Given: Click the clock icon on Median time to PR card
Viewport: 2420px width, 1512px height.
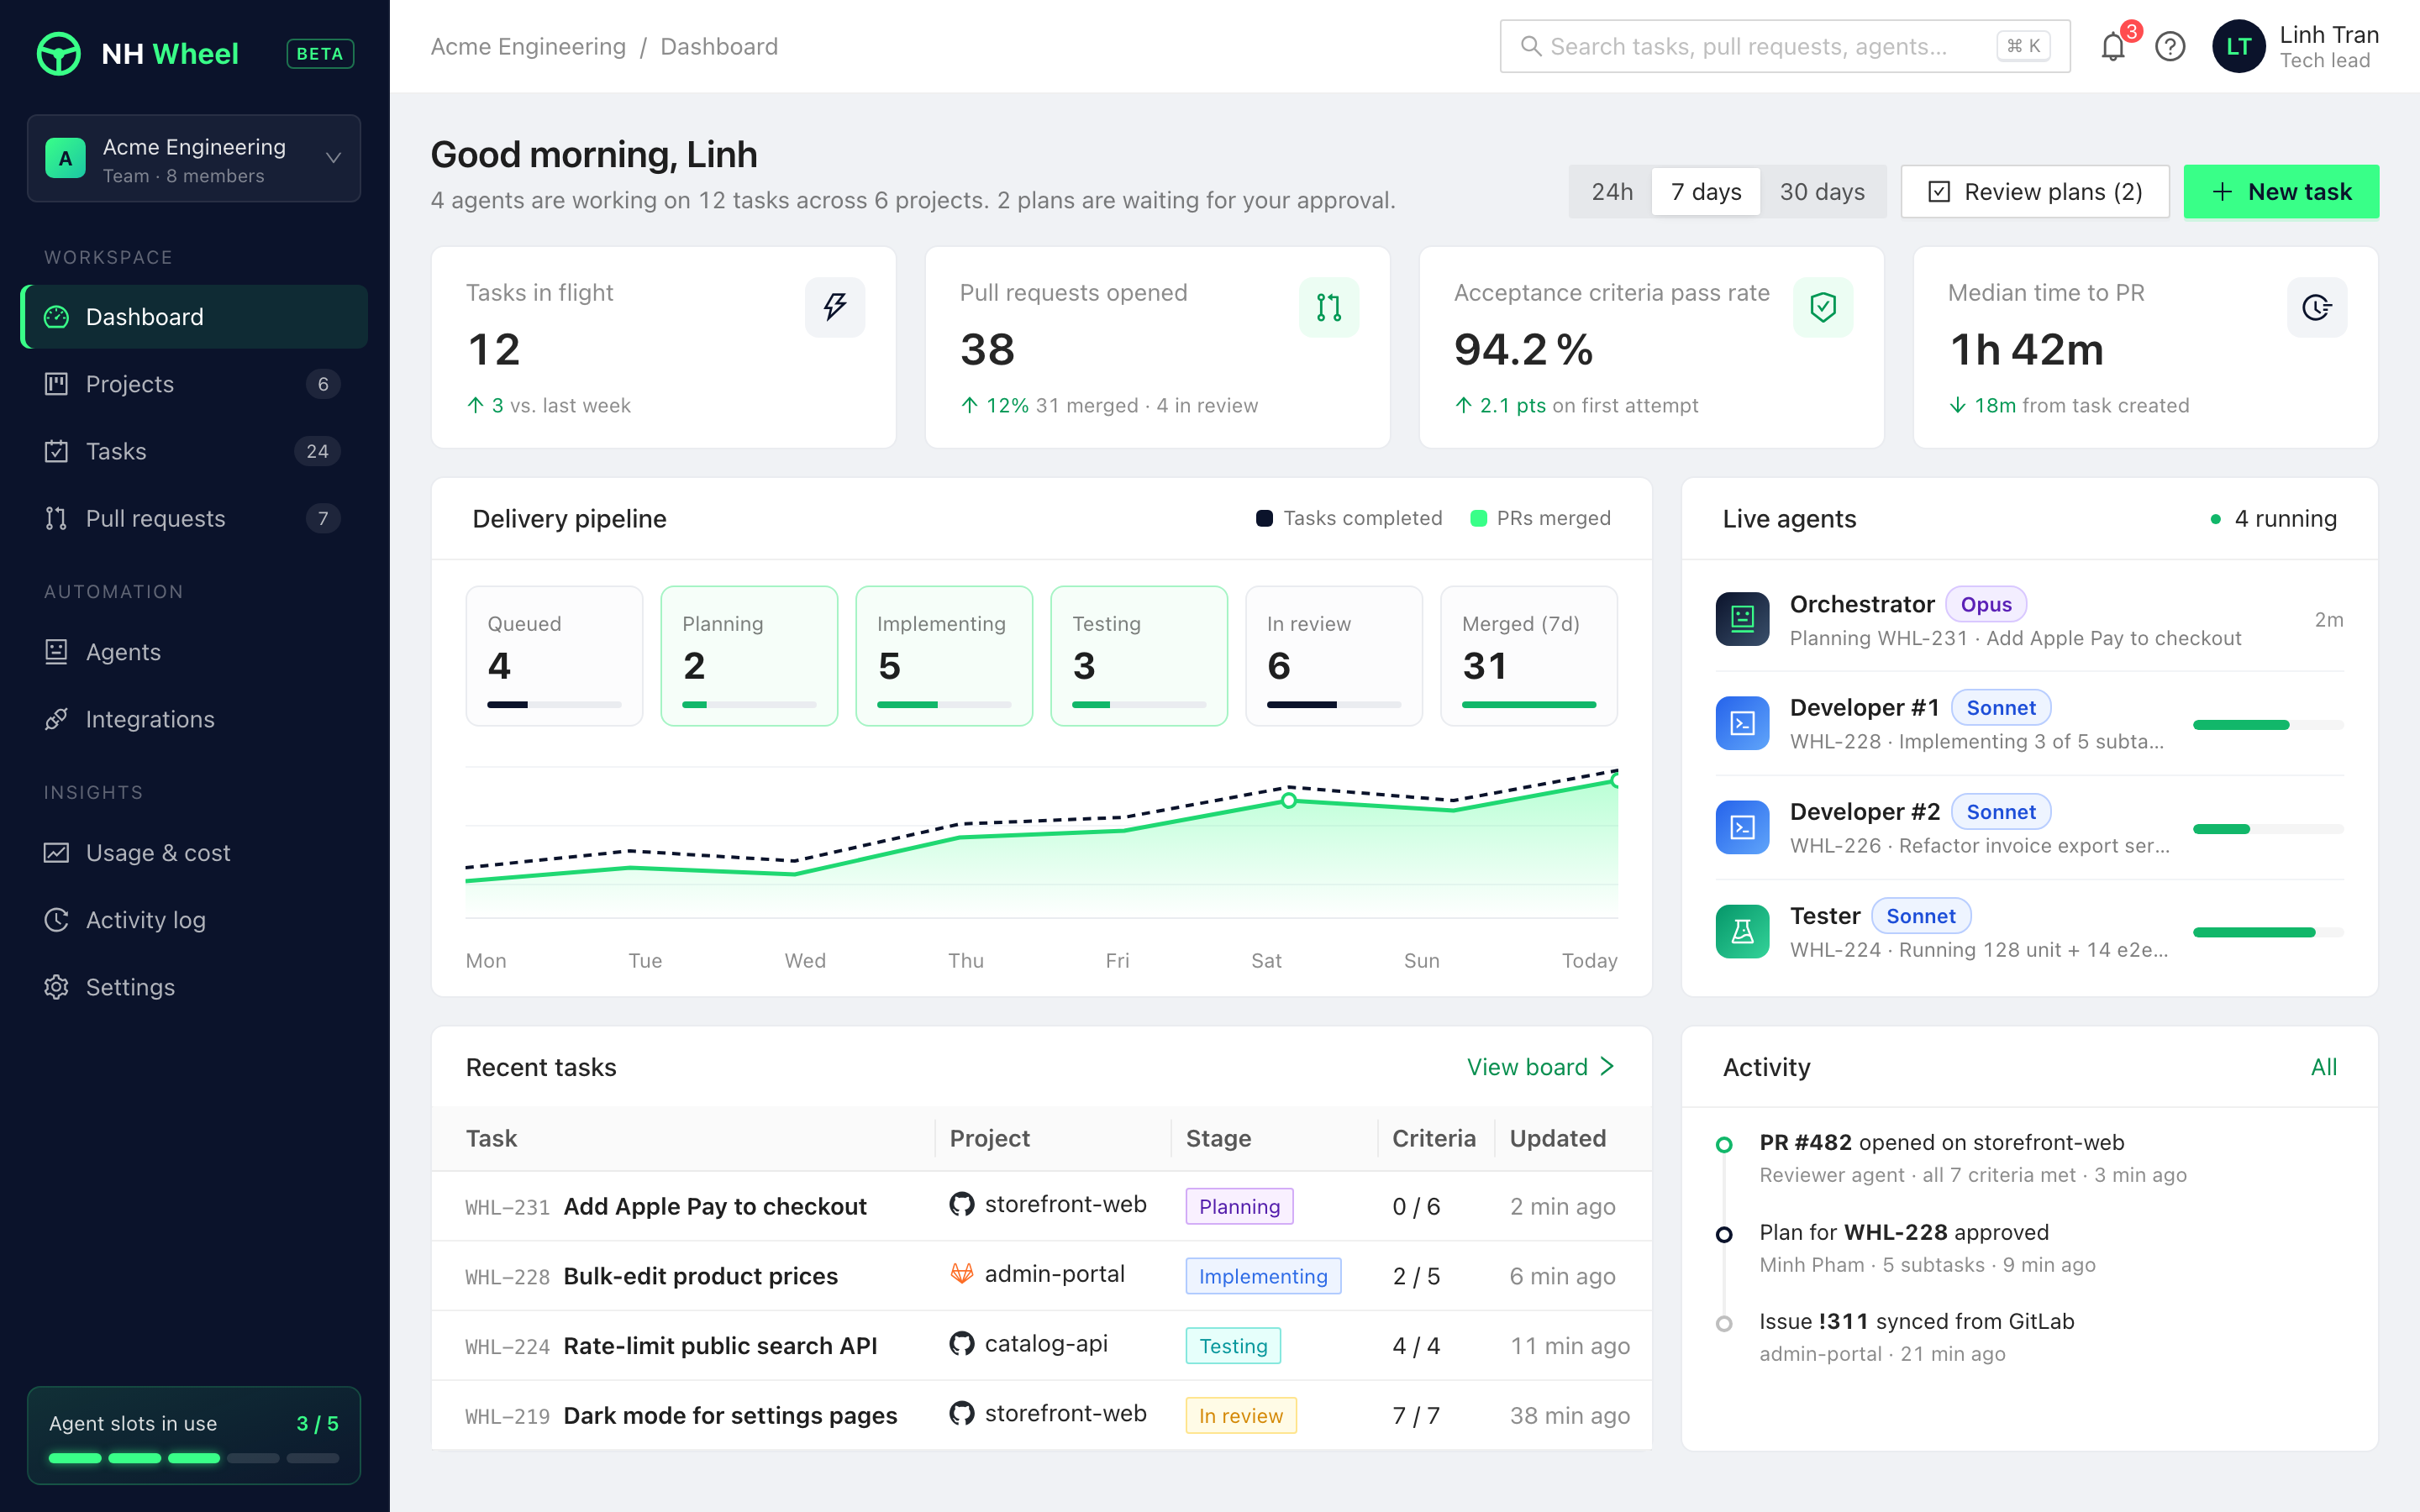Looking at the screenshot, I should [x=2317, y=307].
